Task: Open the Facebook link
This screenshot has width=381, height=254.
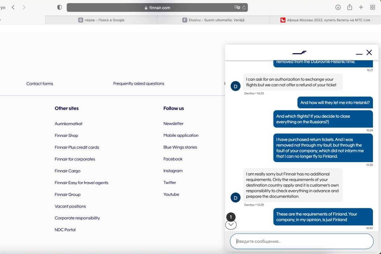Action: click(x=173, y=159)
